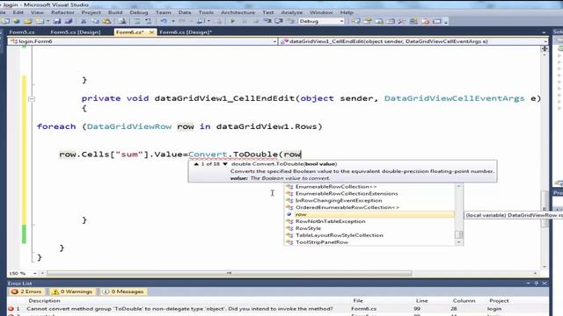The image size is (563, 316).
Task: Click the Paste icon in the toolbar
Action: coord(106,21)
